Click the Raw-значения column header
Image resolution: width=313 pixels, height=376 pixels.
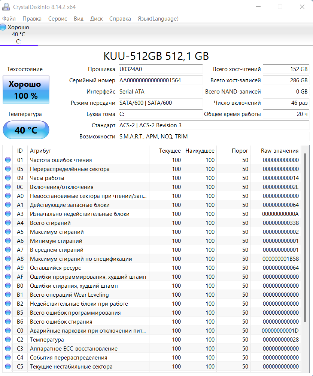click(x=275, y=151)
